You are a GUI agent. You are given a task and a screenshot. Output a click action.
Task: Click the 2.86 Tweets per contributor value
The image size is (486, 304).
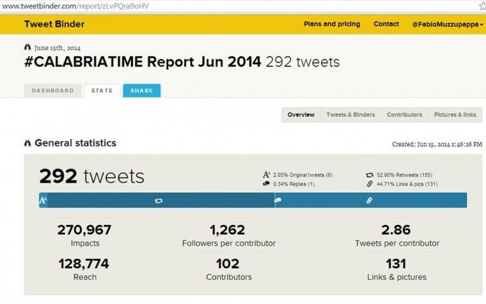396,230
